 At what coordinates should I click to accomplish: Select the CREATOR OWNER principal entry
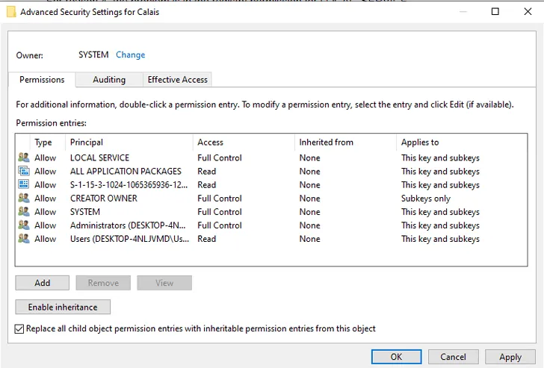(104, 199)
